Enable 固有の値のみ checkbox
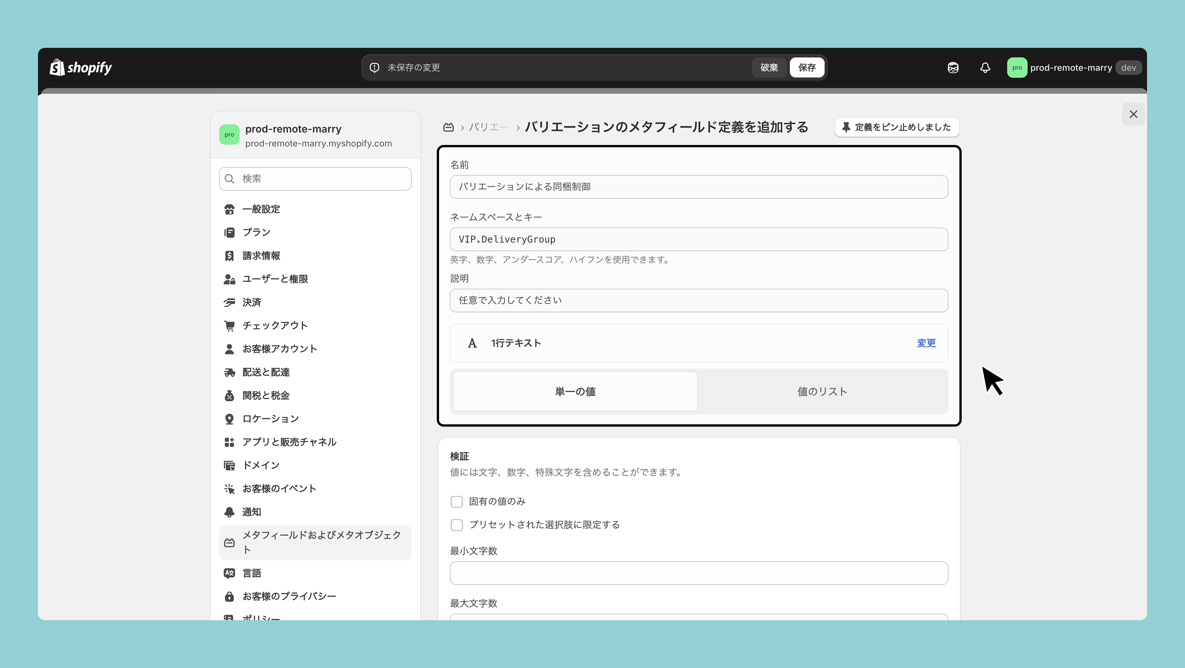The height and width of the screenshot is (668, 1185). [456, 502]
